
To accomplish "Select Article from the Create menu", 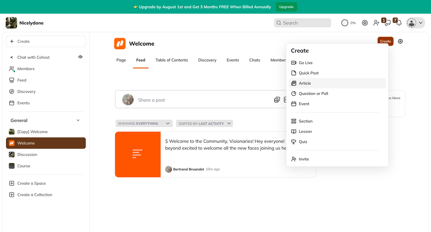I will (337, 83).
